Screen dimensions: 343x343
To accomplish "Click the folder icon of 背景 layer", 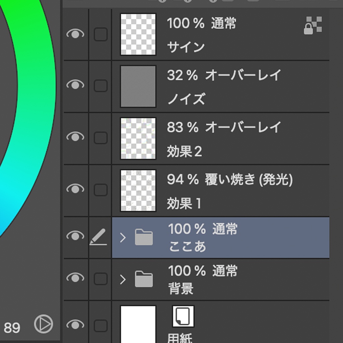I will (x=144, y=279).
